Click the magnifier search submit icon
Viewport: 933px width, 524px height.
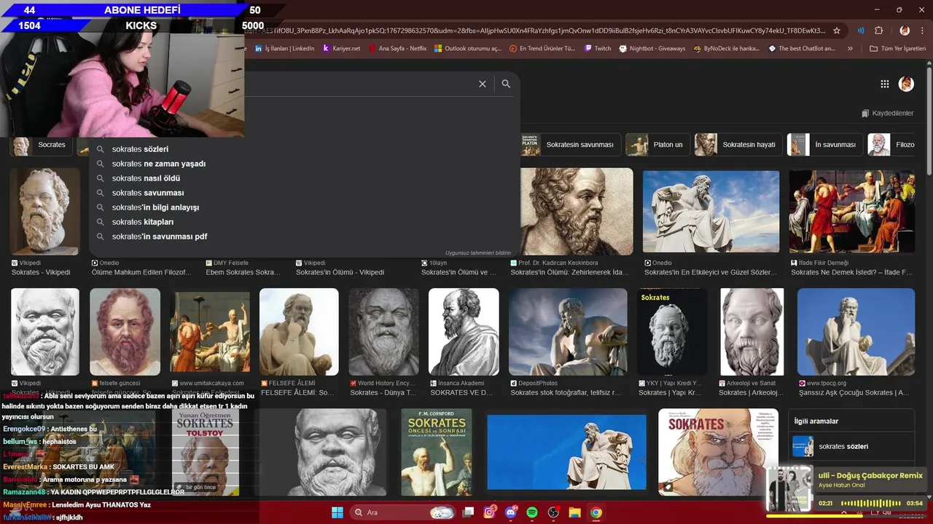tap(506, 84)
